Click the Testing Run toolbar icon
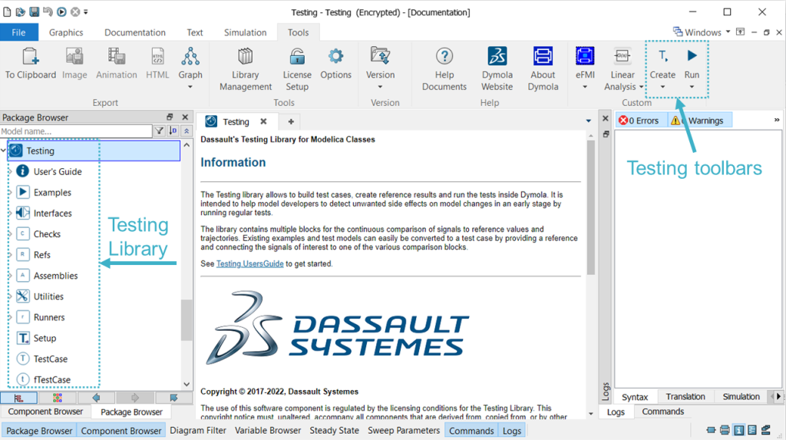 [692, 56]
